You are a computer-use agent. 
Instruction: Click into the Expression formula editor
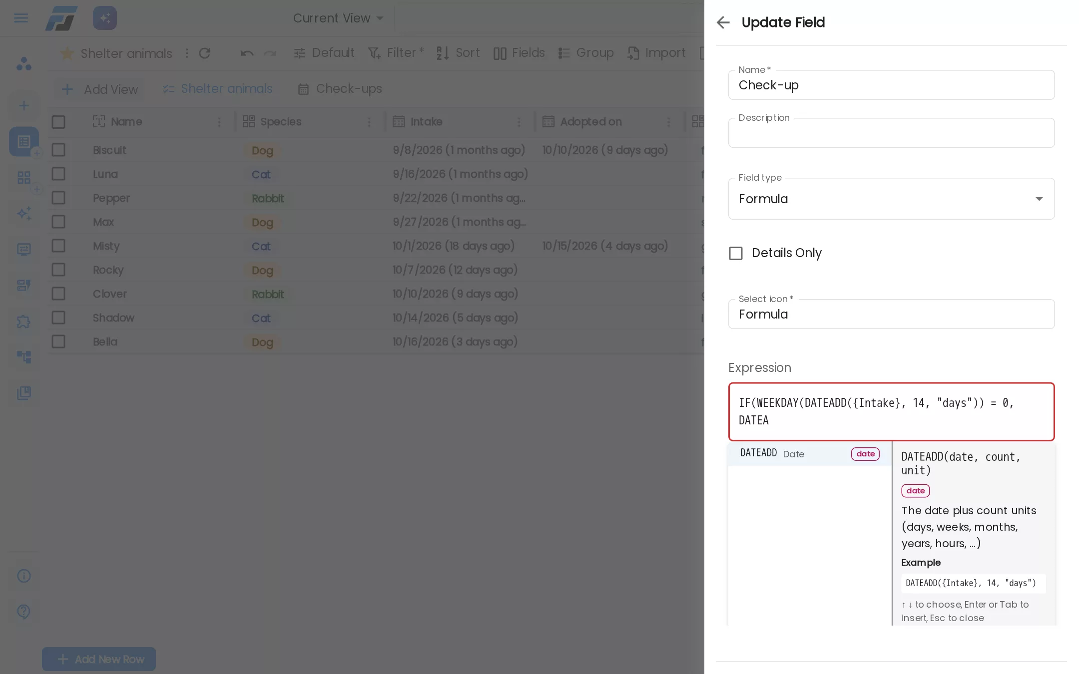coord(891,412)
